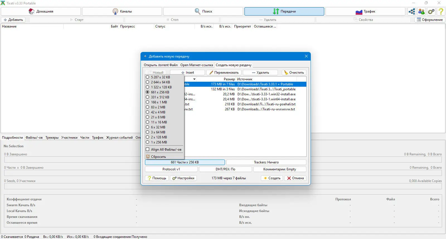This screenshot has width=446, height=239.
Task: Click the Добавить button with plus icon
Action: 13,20
